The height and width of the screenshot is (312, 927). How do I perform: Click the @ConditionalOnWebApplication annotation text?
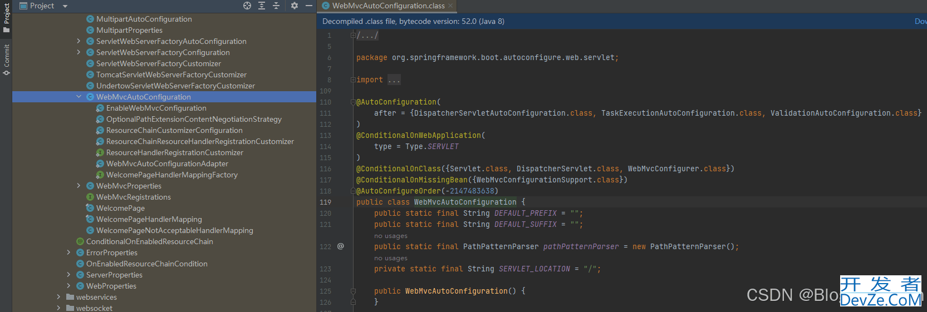pos(419,135)
